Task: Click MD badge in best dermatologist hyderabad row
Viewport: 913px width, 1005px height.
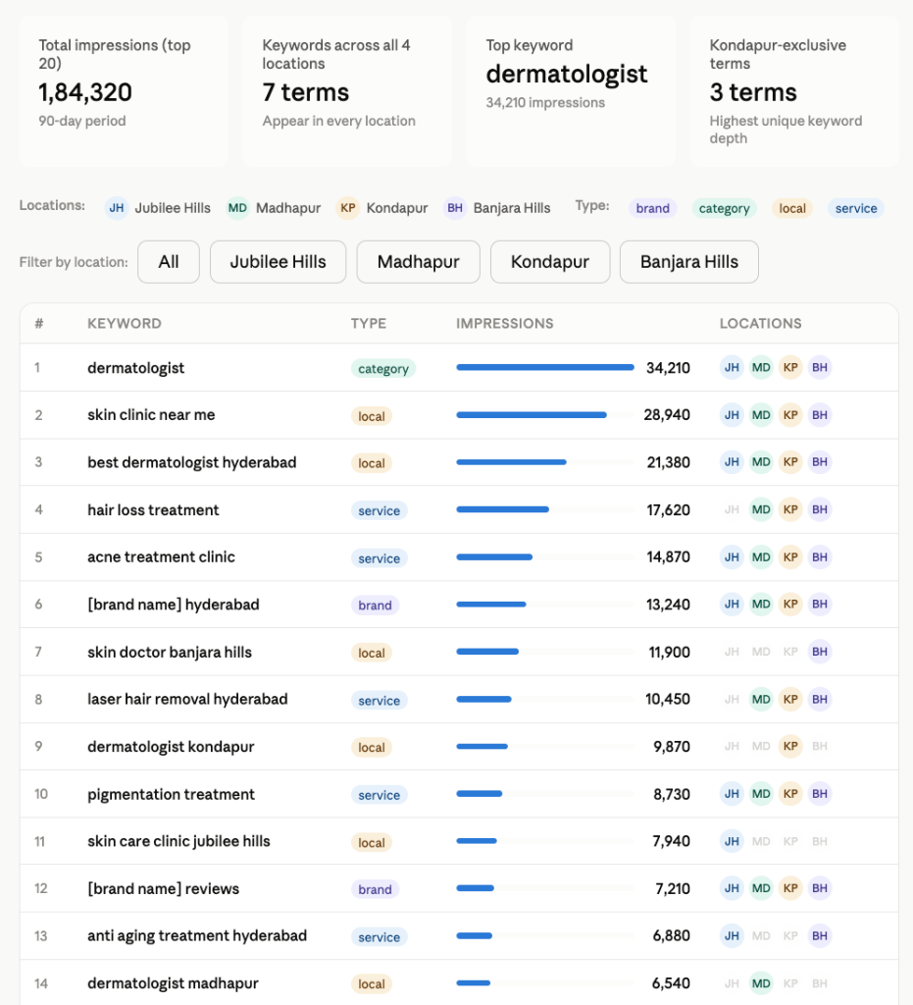Action: pyautogui.click(x=761, y=462)
